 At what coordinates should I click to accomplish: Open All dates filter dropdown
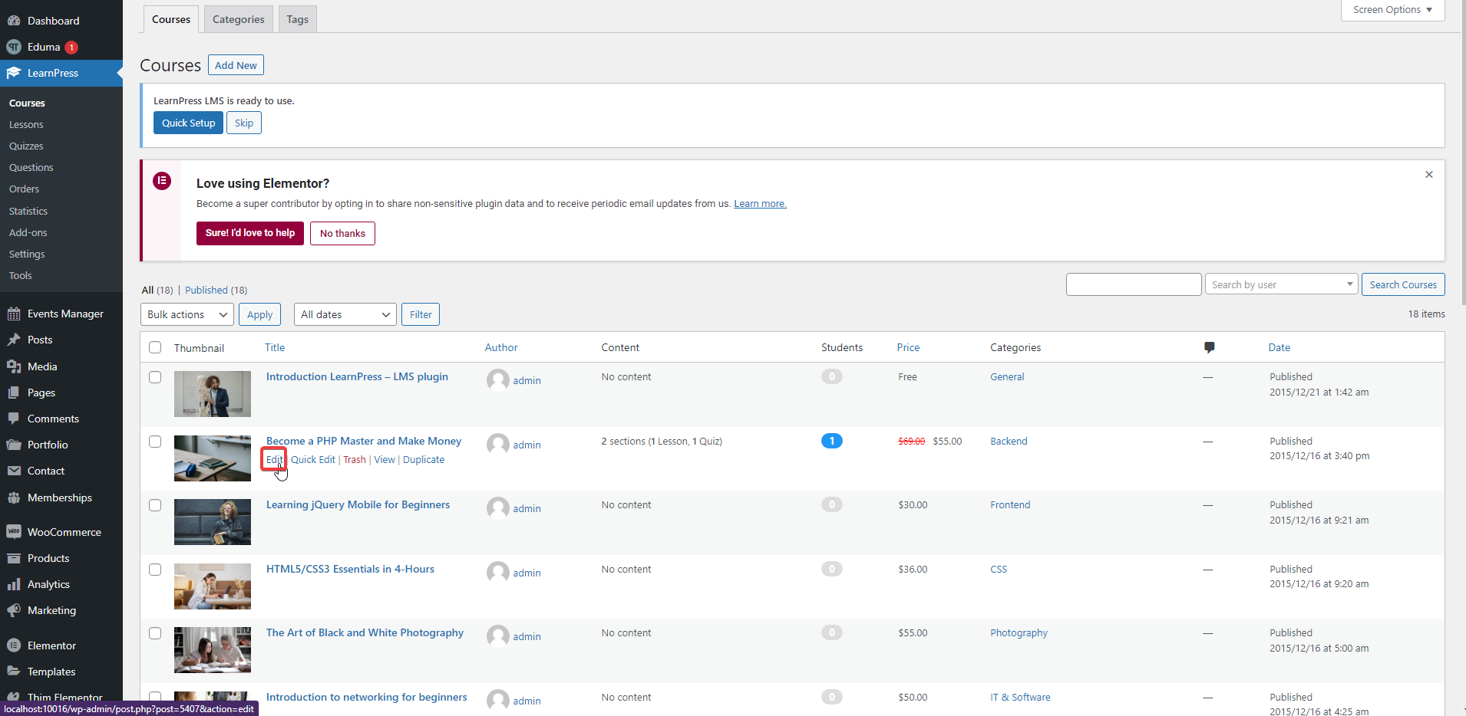click(x=345, y=314)
